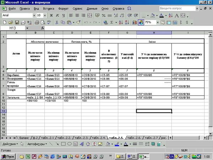Open the font size dropdown
The width and height of the screenshot is (213, 160).
pos(45,16)
